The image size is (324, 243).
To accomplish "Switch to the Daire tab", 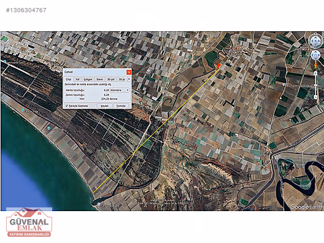I will (99, 79).
